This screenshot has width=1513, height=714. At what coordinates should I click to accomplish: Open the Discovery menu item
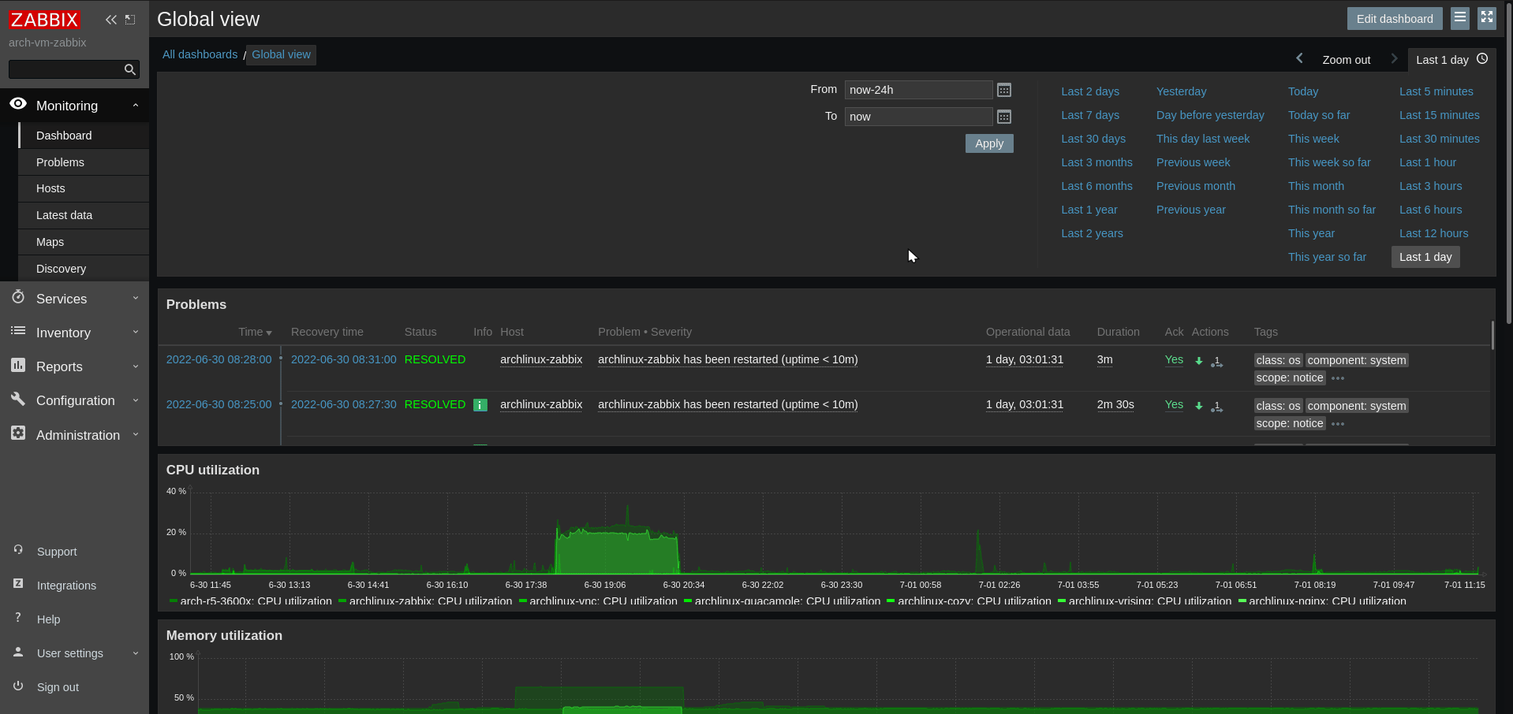[84, 269]
